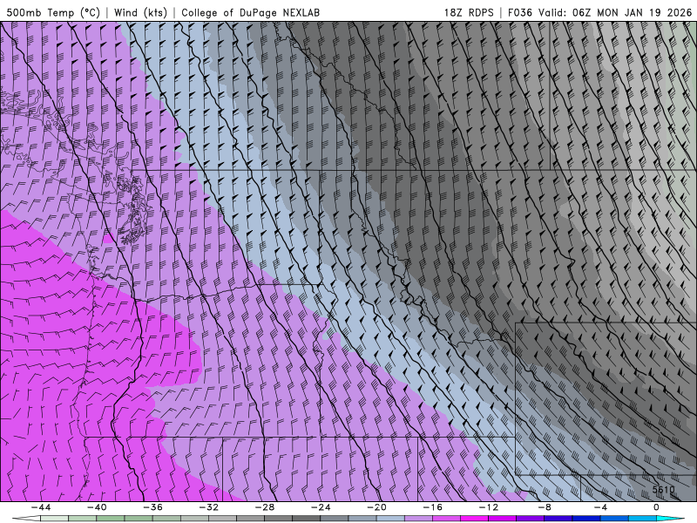The image size is (697, 523).
Task: Click the white arrow end of colorbar
Action: (28, 519)
